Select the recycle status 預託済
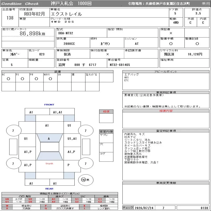The width and height of the screenshot is (211, 211). [x=169, y=54]
